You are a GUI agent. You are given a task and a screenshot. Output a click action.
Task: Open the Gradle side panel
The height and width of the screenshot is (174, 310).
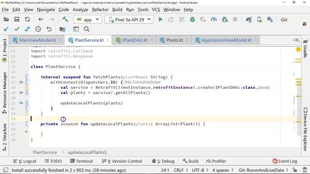306,49
